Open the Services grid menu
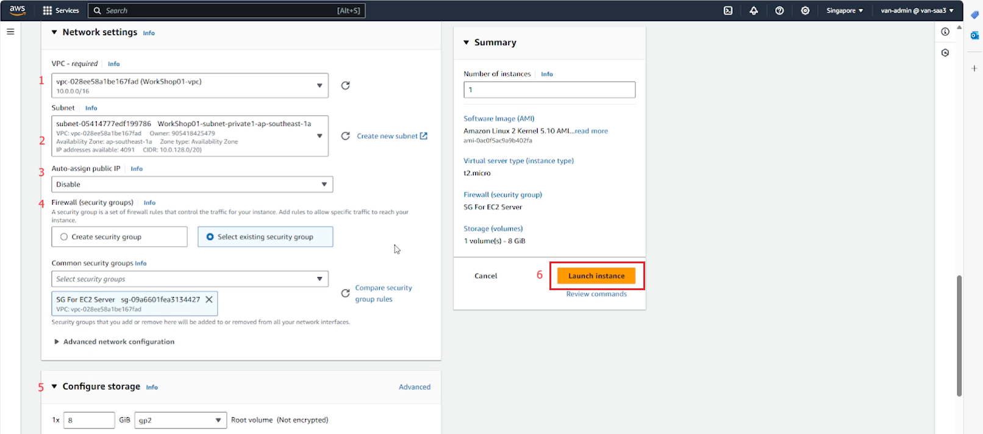The image size is (983, 434). point(61,10)
